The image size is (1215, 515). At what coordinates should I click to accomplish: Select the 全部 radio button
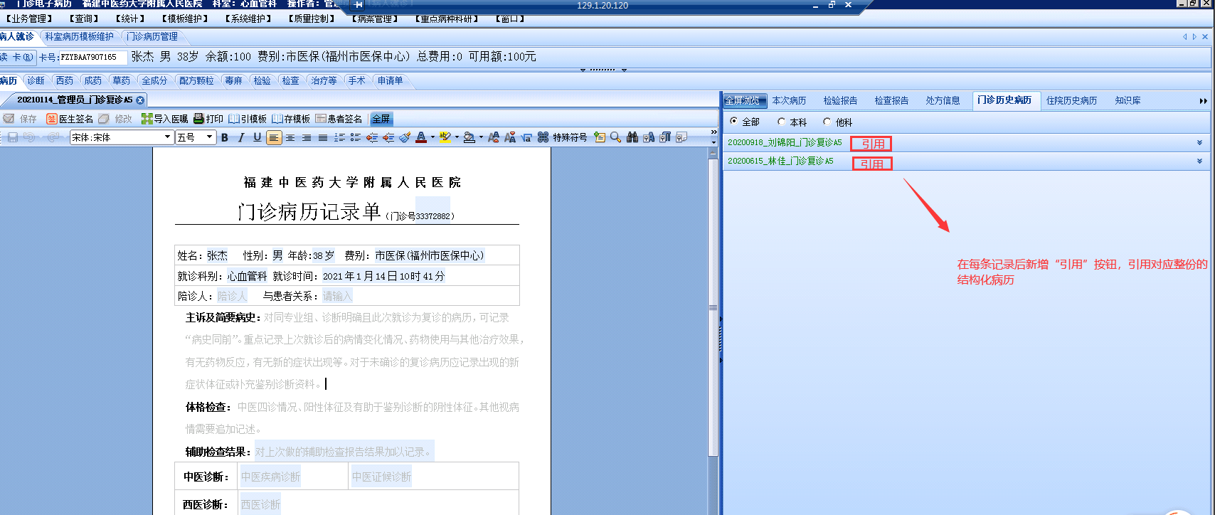[734, 122]
